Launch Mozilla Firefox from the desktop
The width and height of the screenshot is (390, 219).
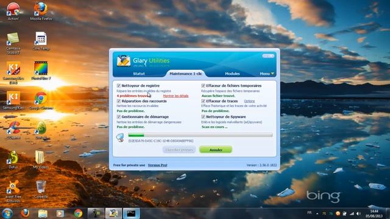(41, 11)
